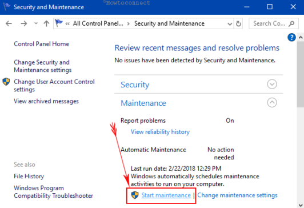This screenshot has width=304, height=208.
Task: Open breadcrumb arrow after All Control Panel
Action: point(129,24)
